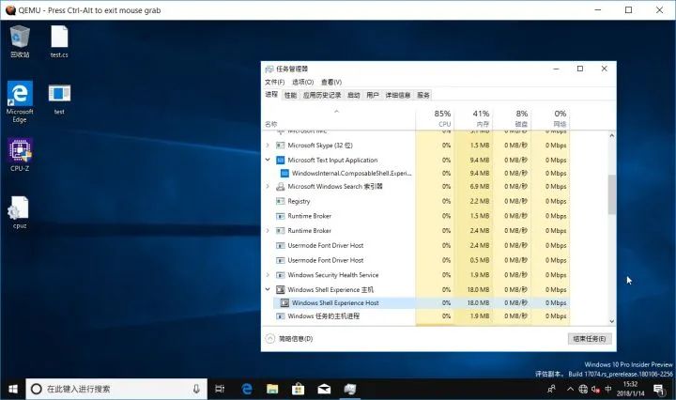
Task: Click the 6.9 MB memory cell
Action: (473, 187)
